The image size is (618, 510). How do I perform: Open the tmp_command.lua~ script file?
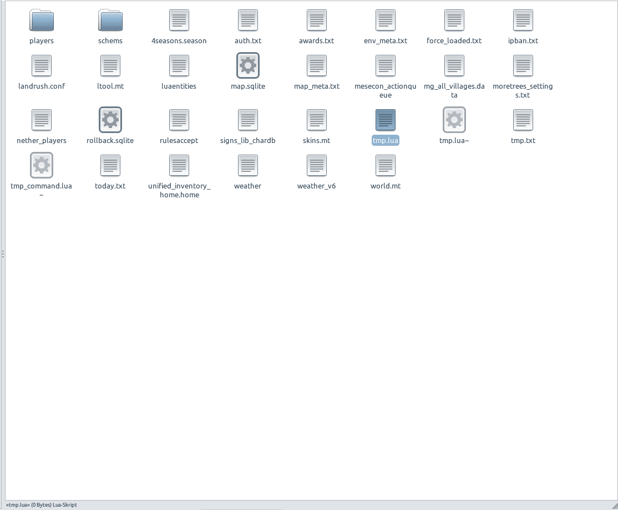42,165
